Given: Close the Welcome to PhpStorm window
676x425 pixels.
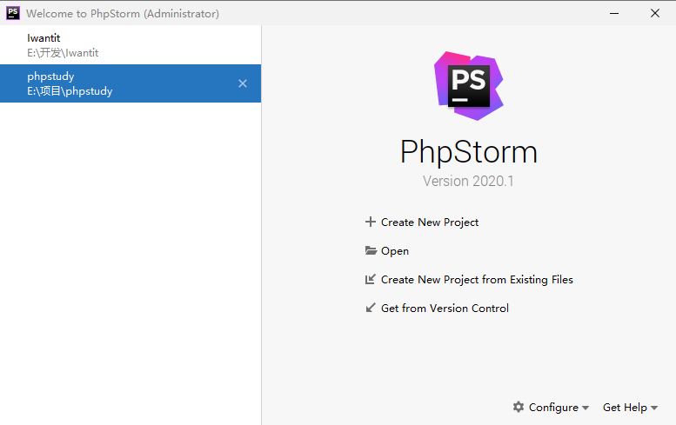Looking at the screenshot, I should (655, 13).
